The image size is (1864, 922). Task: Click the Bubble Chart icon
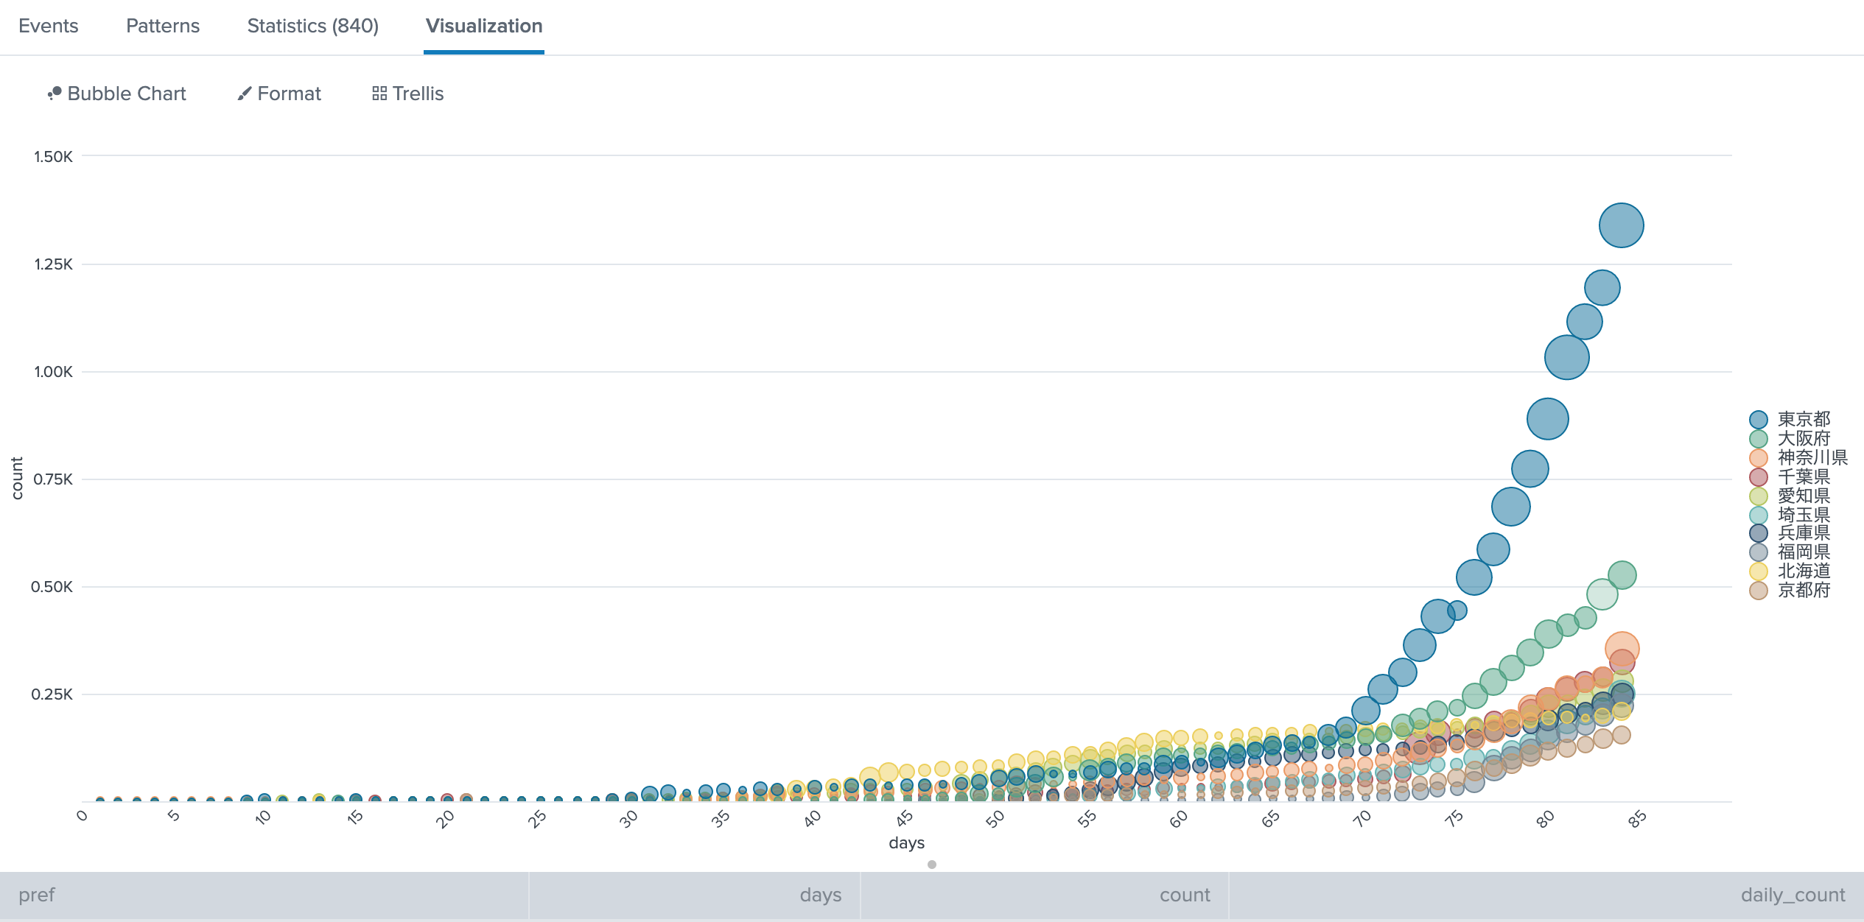pos(55,94)
